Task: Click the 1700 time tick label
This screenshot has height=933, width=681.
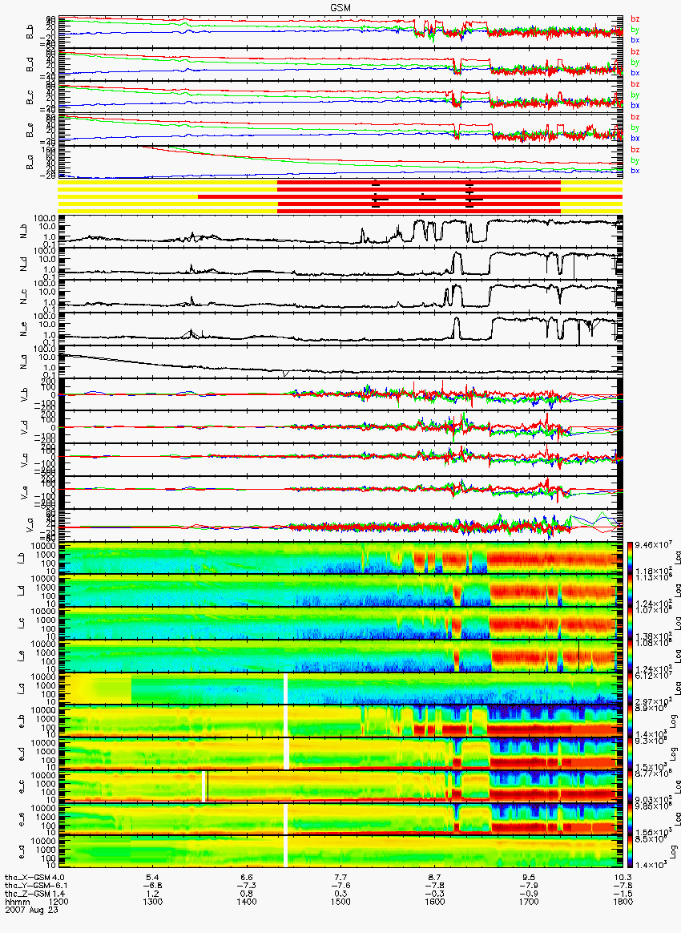Action: click(529, 901)
